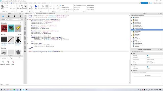Click the Explorer filter workspace field
The width and height of the screenshot is (163, 91).
coord(147,16)
